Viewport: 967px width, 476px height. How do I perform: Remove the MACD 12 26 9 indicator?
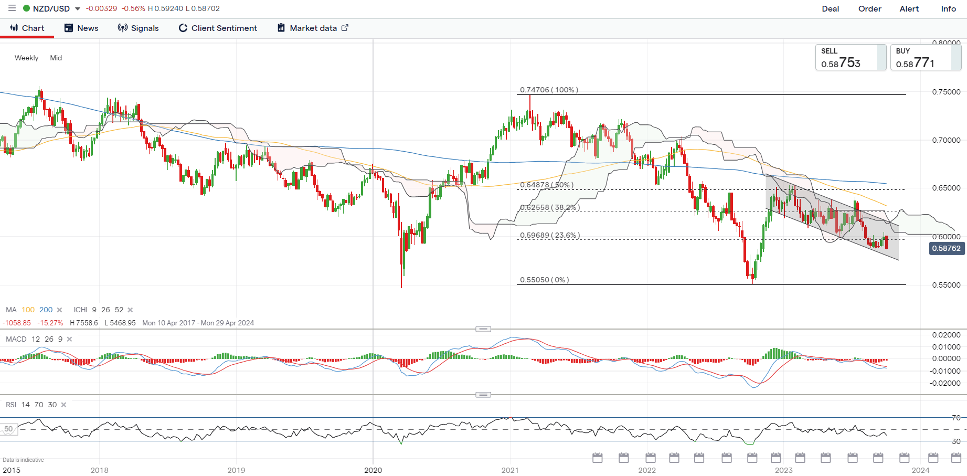coord(69,340)
